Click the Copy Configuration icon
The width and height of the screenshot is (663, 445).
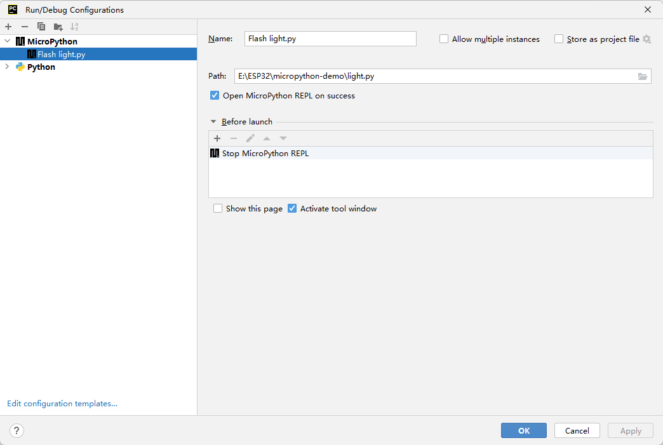pos(41,27)
